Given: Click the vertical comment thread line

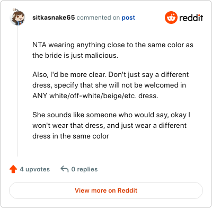Looking at the screenshot, I should coord(17,91).
